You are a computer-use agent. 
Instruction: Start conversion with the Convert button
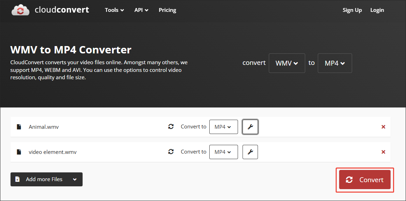click(365, 180)
